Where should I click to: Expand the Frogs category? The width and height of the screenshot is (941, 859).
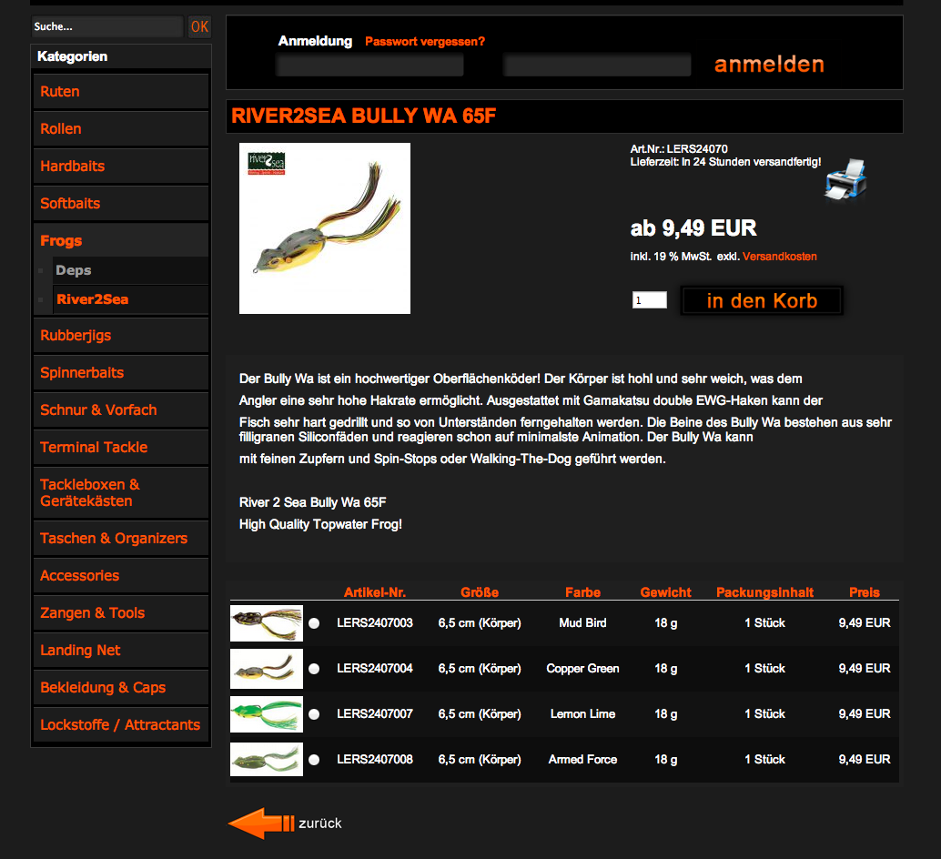click(61, 241)
